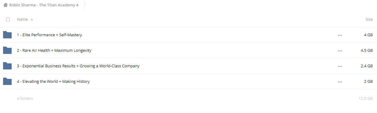
Task: Open more options for Exponential Business Results folder
Action: tap(340, 66)
